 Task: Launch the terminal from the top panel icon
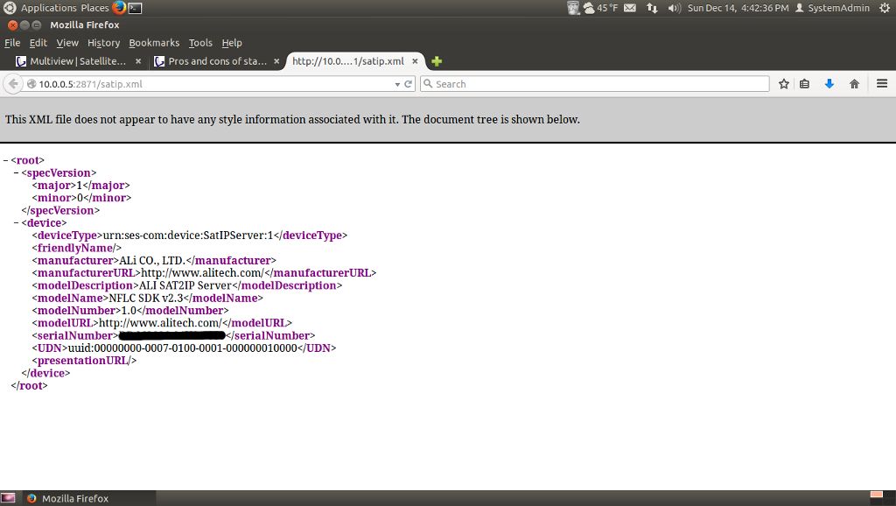(x=135, y=8)
